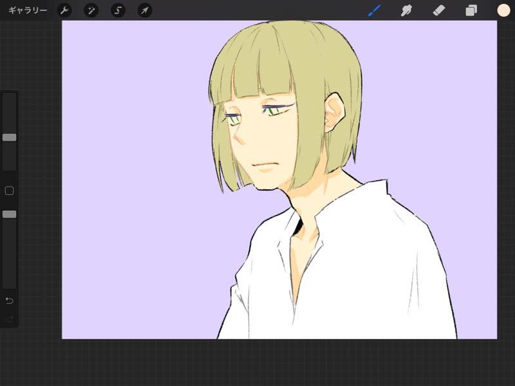The image size is (515, 386).
Task: Open the Layers panel
Action: click(x=471, y=10)
